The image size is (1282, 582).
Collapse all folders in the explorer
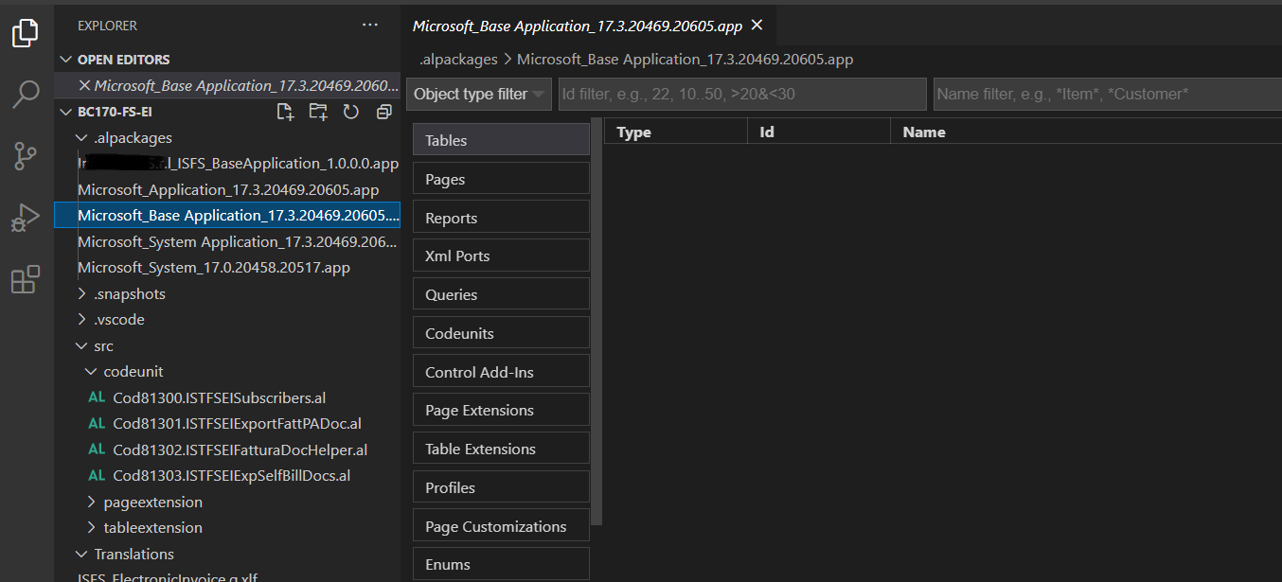point(383,111)
